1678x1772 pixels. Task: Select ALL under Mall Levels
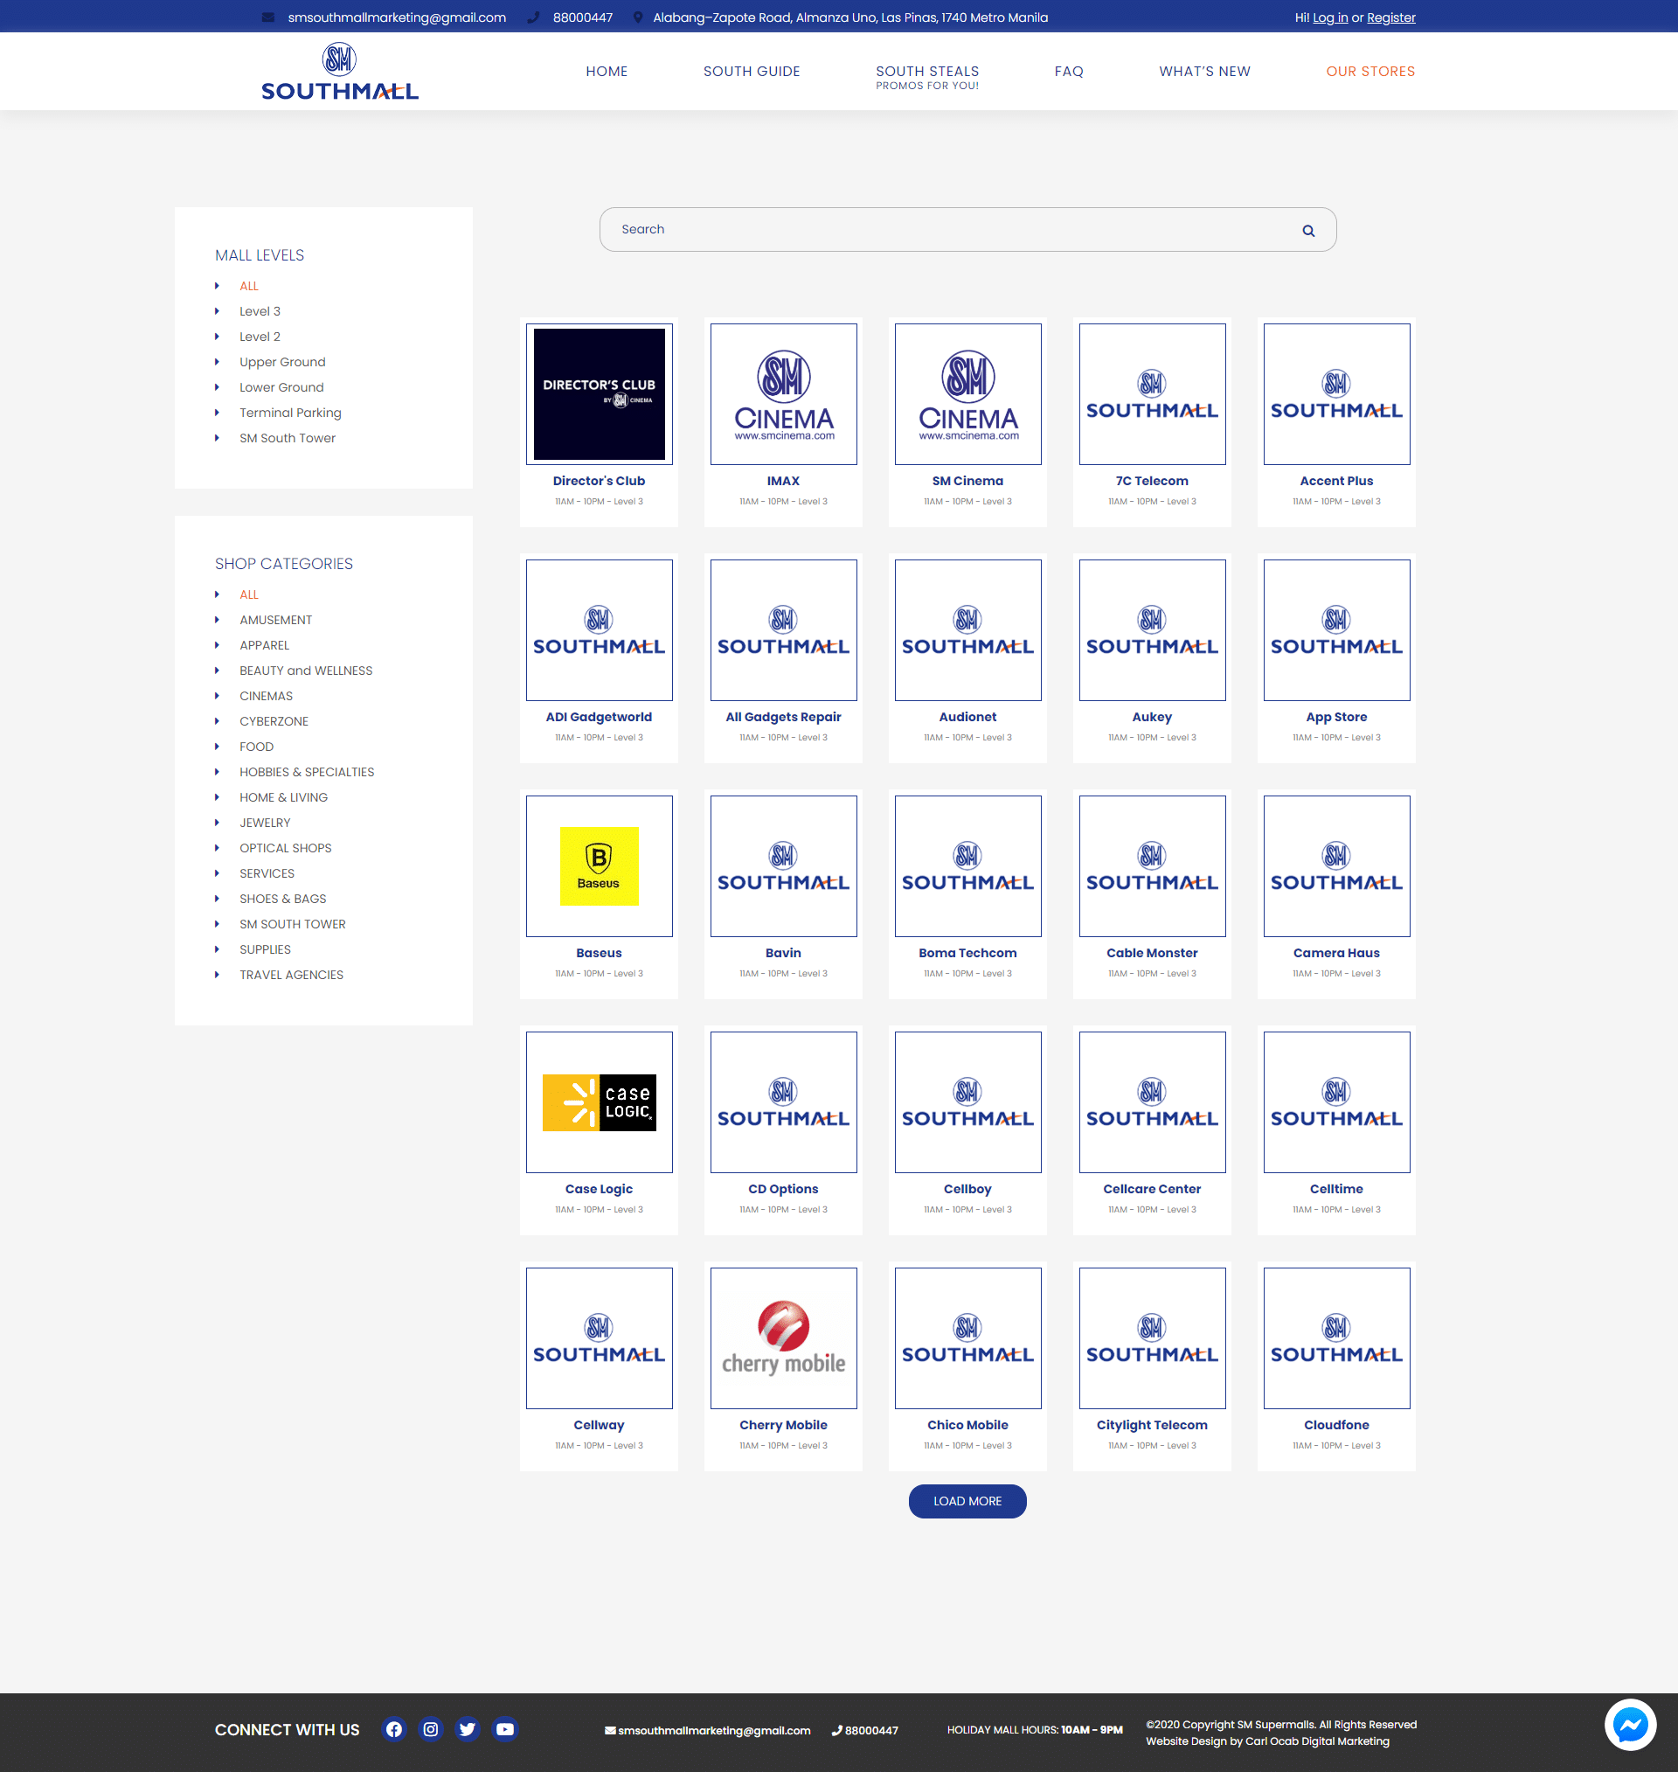click(x=249, y=286)
